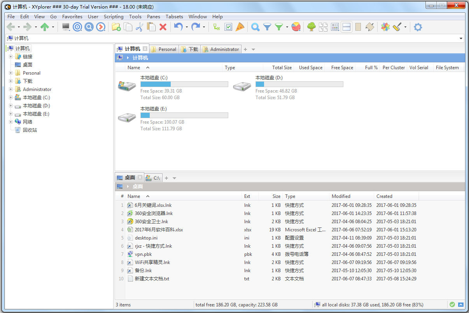Open the Tabsets menu
This screenshot has height=313, width=469.
click(174, 16)
